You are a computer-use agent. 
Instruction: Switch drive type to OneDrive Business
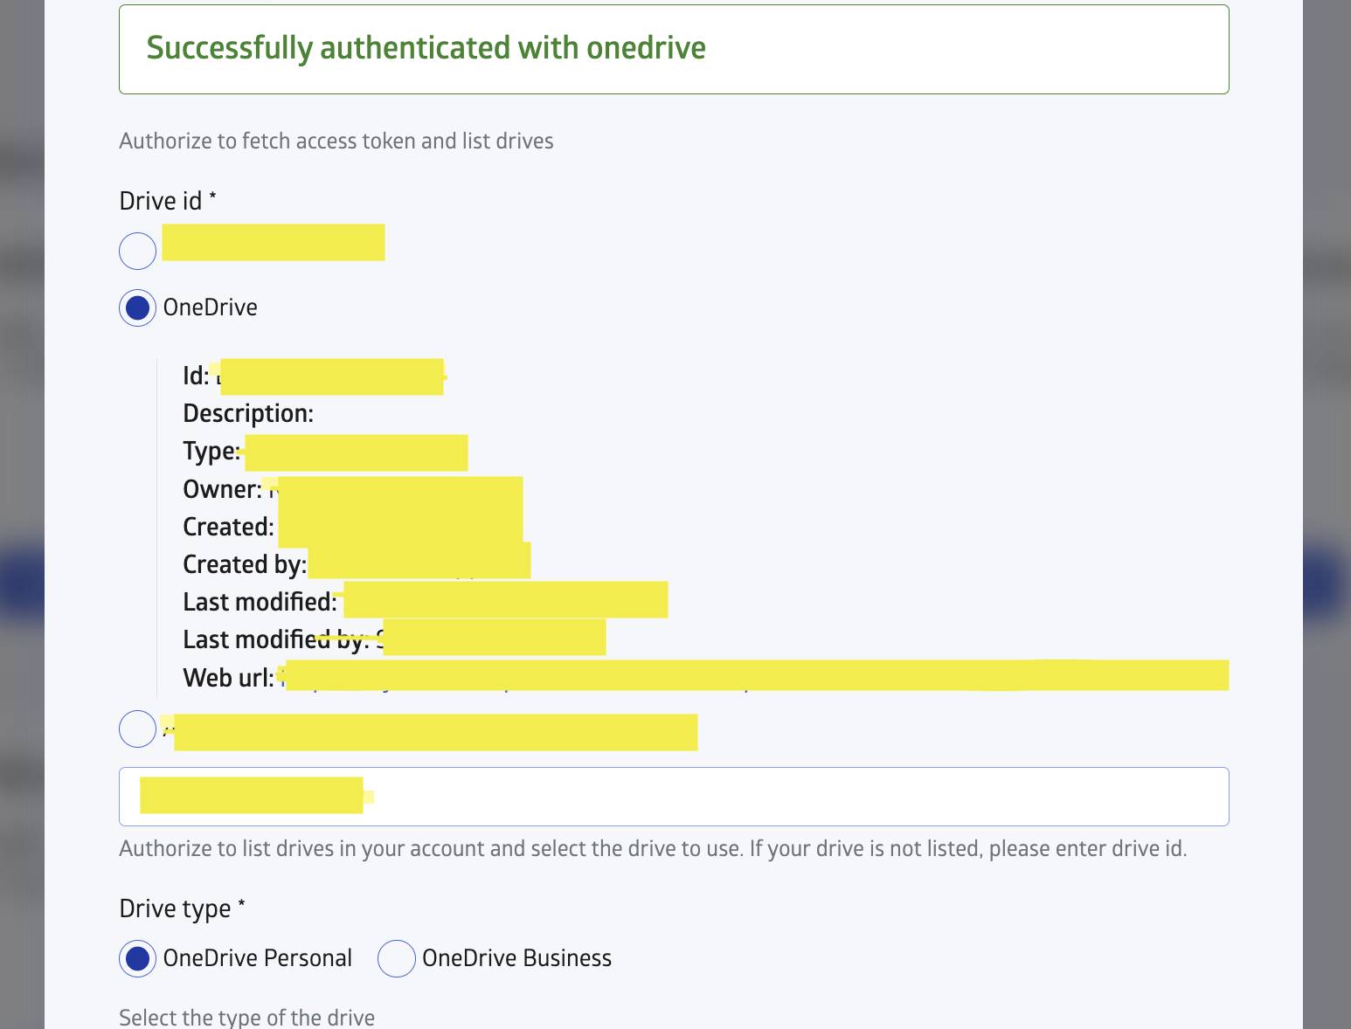pos(397,959)
